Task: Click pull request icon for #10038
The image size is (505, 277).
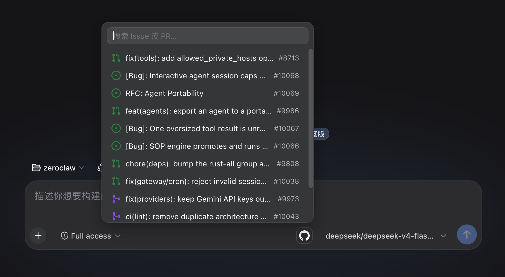Action: [116, 181]
